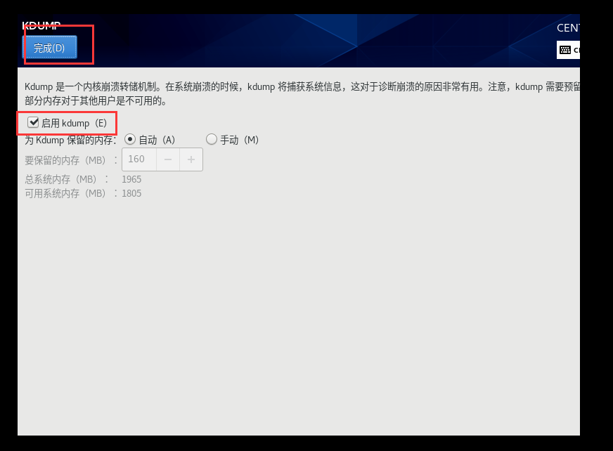Viewport: 613px width, 451px height.
Task: Decrease reserved memory with minus button
Action: point(168,159)
